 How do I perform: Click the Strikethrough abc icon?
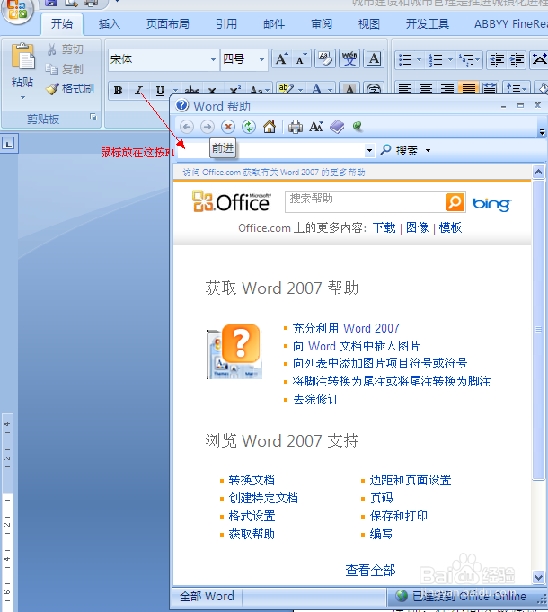tap(192, 91)
